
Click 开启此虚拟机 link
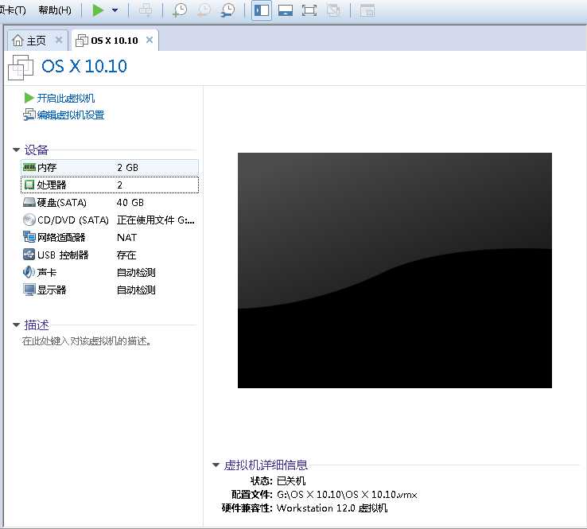click(x=65, y=98)
